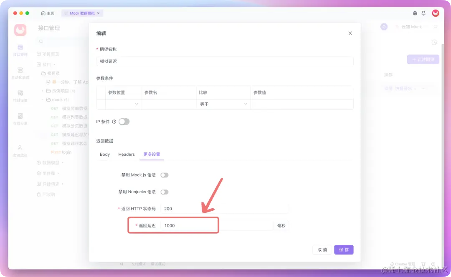
Task: Edit the 期望名称 field containing 模拟延迟
Action: pyautogui.click(x=225, y=61)
